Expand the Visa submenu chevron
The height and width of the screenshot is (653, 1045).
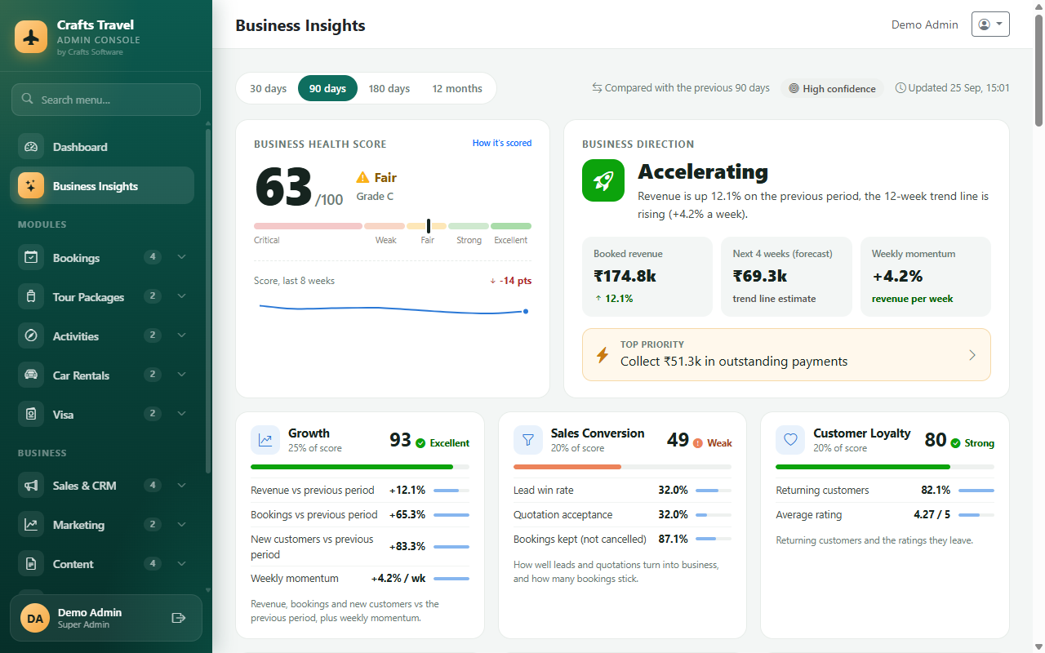coord(181,415)
